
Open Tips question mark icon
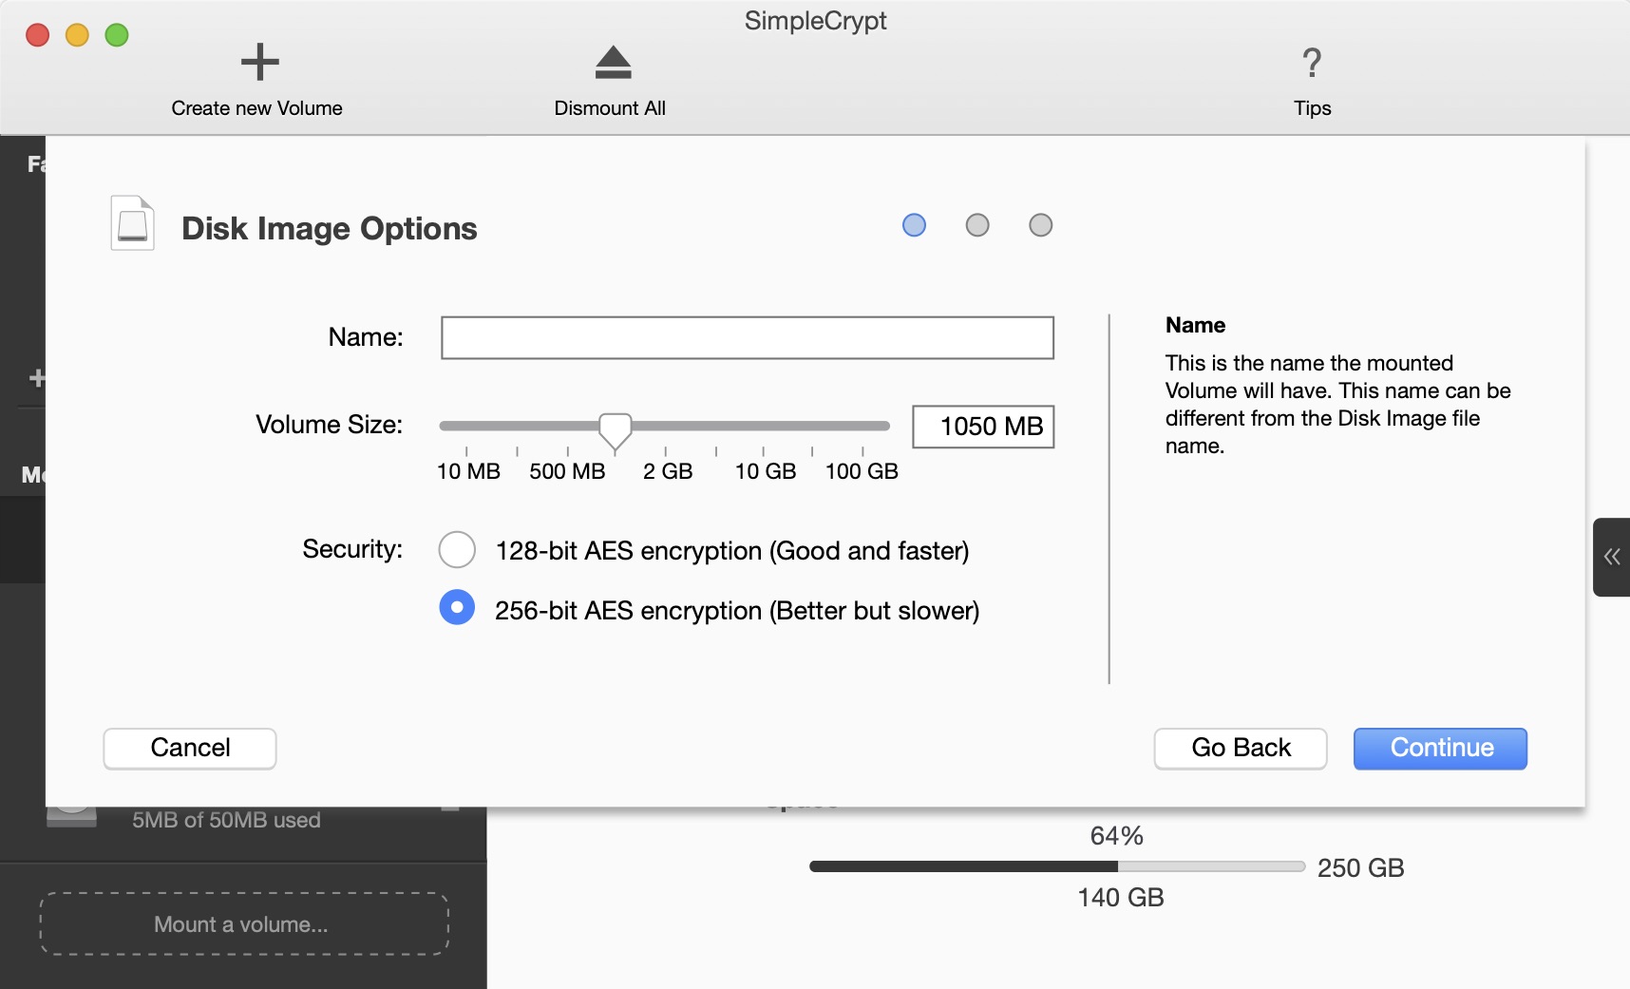pyautogui.click(x=1312, y=63)
